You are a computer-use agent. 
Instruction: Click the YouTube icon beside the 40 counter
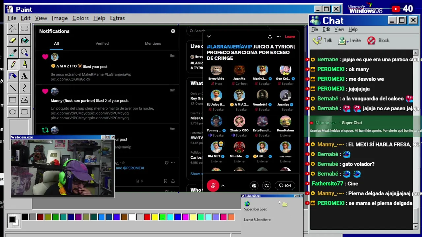coord(396,9)
